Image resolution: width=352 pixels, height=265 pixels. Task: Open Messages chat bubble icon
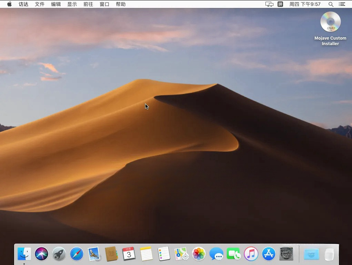[x=216, y=254]
